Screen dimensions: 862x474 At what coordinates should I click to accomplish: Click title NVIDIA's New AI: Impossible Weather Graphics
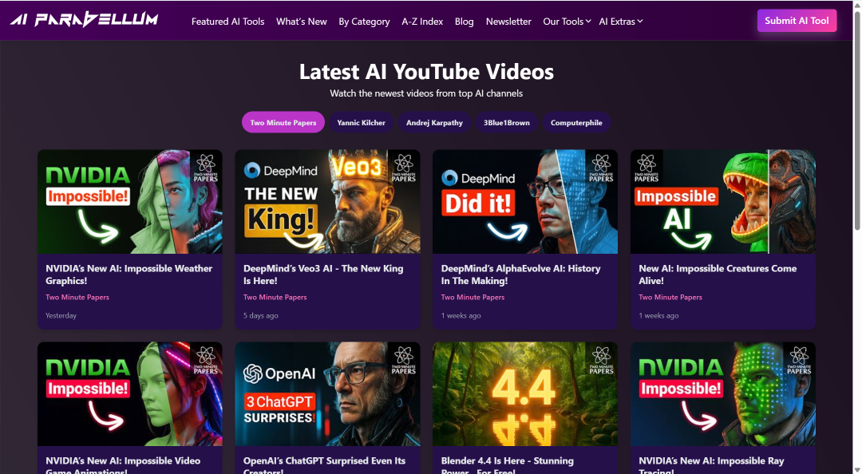[129, 275]
